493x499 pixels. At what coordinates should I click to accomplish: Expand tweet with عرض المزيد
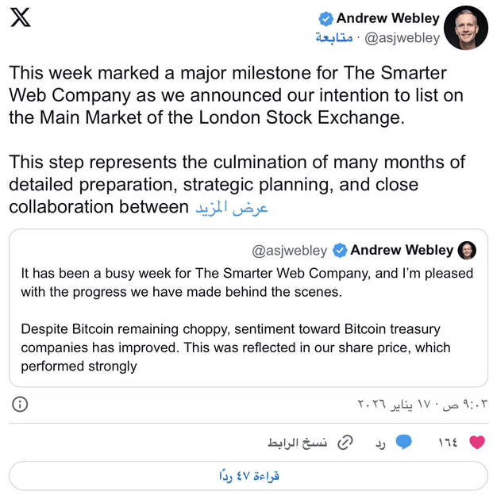[x=232, y=207]
